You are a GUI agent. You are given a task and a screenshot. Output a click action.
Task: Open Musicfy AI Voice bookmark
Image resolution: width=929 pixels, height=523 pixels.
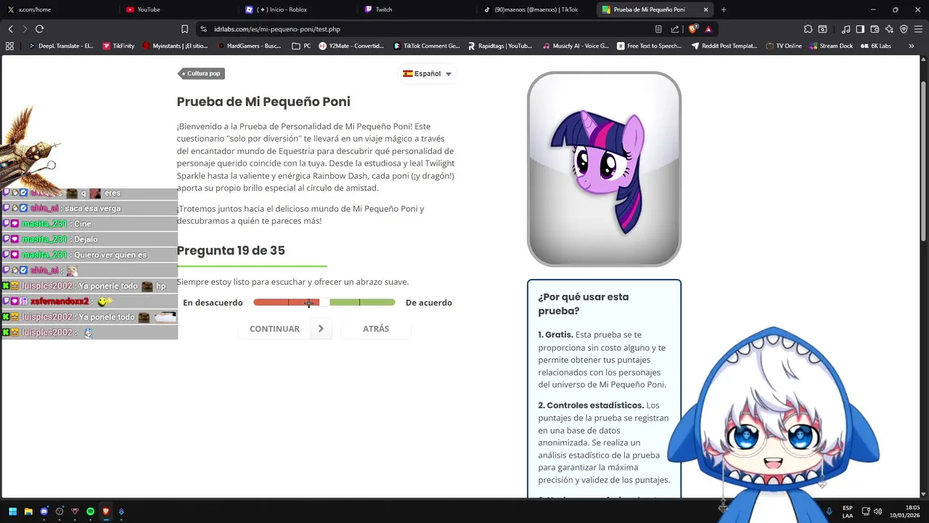point(576,46)
